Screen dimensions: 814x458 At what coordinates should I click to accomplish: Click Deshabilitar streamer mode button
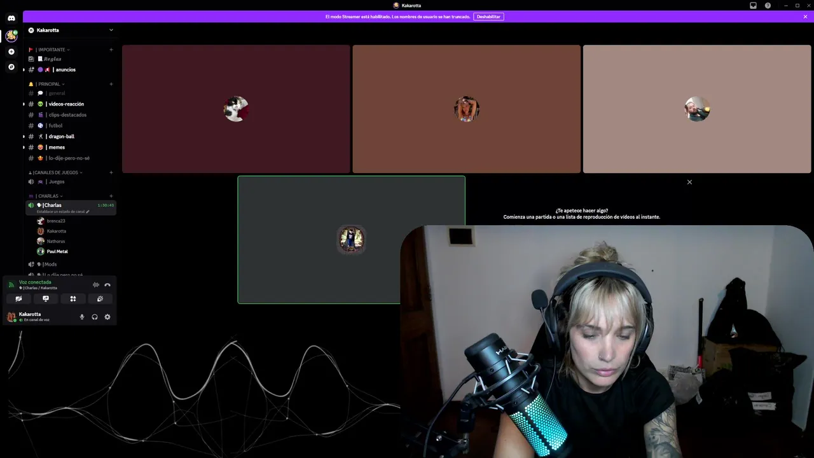coord(488,17)
